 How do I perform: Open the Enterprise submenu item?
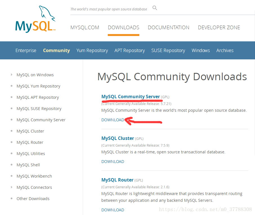26,50
